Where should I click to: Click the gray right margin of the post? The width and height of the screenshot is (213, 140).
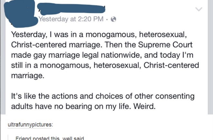point(210,57)
